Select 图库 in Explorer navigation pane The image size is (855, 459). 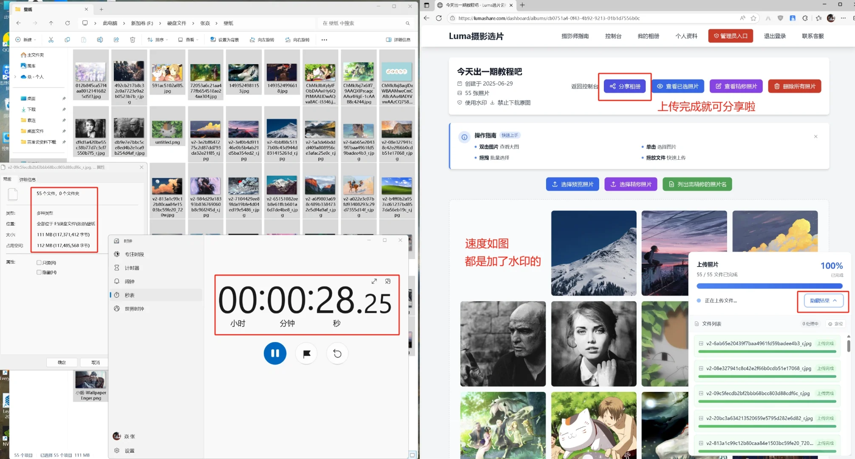28,66
